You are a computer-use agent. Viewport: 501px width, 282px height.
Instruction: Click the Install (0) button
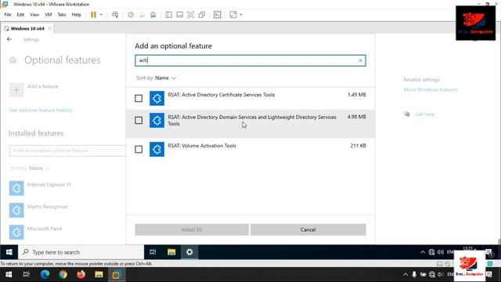[192, 230]
